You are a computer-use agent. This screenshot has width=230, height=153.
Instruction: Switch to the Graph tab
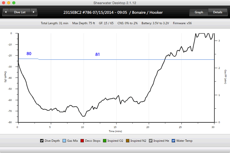click(199, 12)
